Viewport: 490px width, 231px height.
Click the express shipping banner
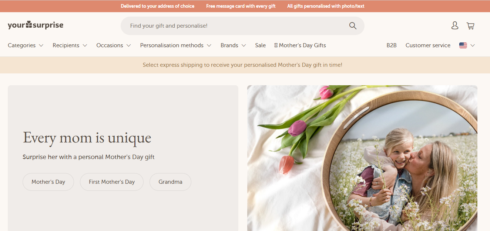245,65
